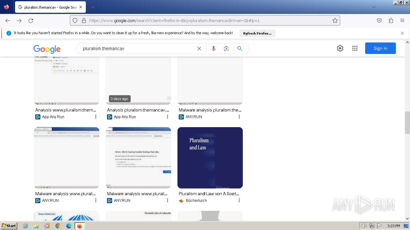410x230 pixels.
Task: Click the Windows Start button
Action: [9, 226]
